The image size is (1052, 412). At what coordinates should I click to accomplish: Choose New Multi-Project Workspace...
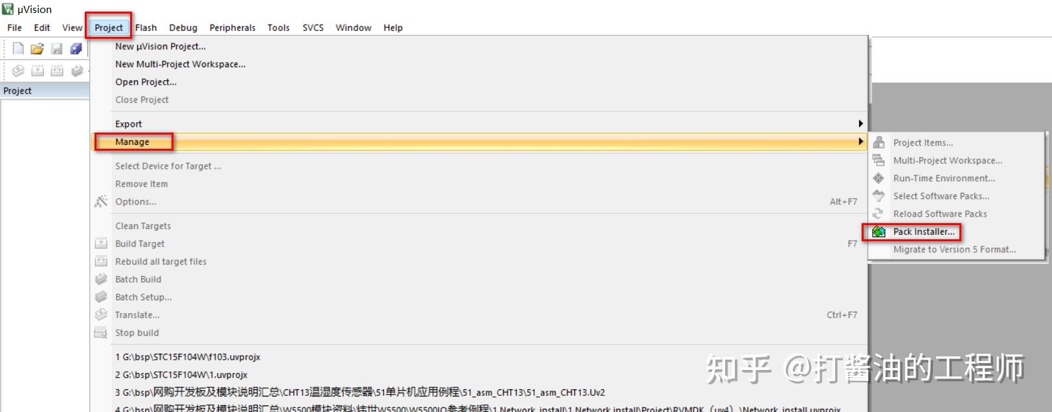click(479, 64)
